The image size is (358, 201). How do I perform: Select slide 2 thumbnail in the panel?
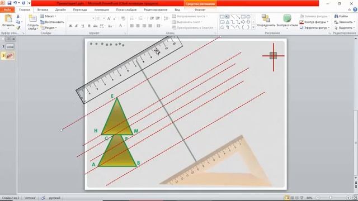(x=10, y=56)
